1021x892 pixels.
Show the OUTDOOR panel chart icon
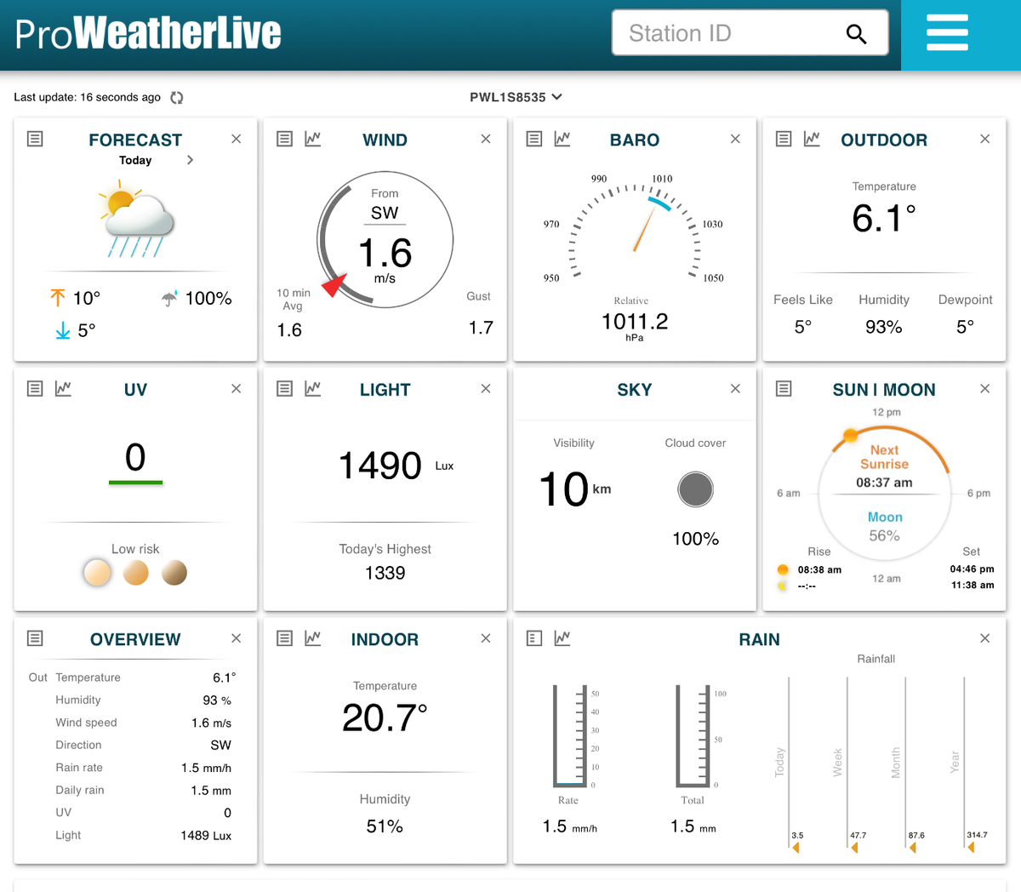tap(812, 139)
